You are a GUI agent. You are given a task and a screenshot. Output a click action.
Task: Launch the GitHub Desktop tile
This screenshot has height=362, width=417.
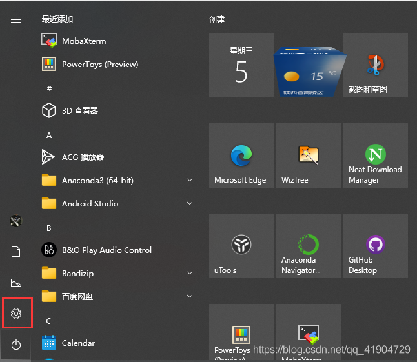coord(376,246)
